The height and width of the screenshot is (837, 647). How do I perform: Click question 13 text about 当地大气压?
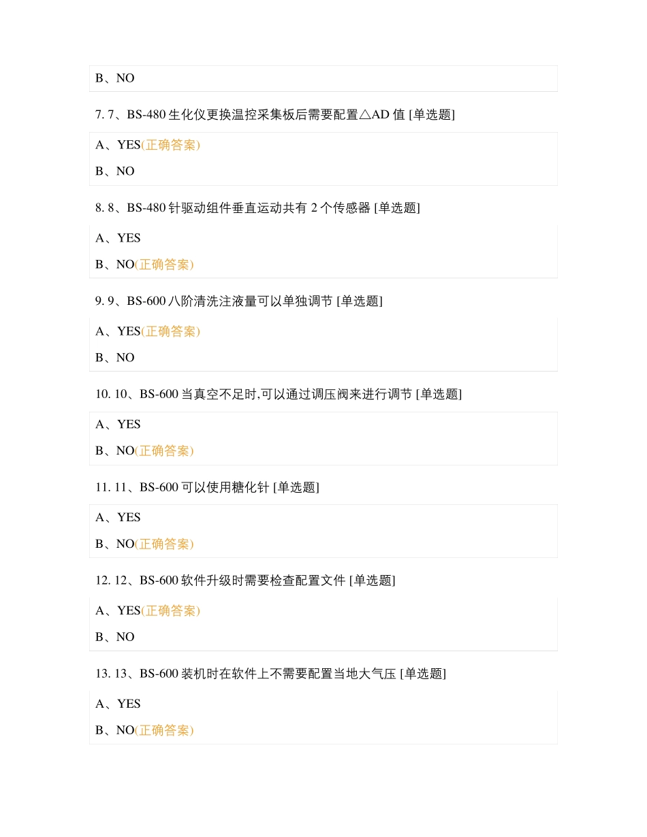pos(270,674)
